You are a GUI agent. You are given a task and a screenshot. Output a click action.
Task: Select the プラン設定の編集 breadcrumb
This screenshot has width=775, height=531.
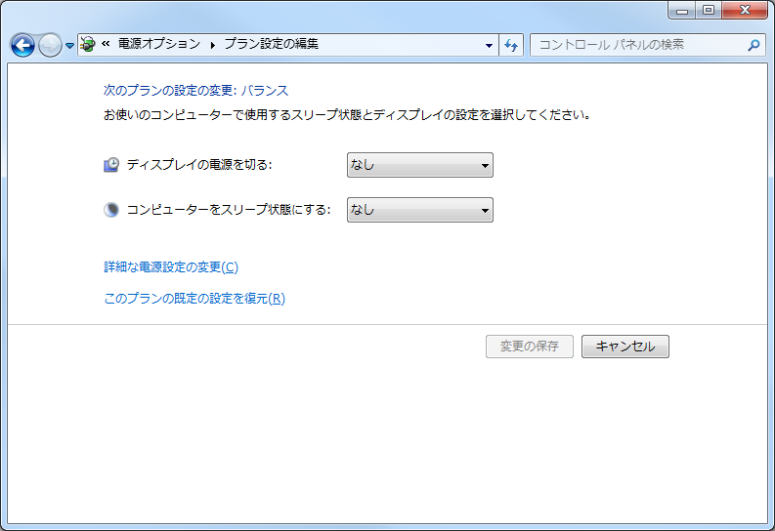(x=271, y=44)
